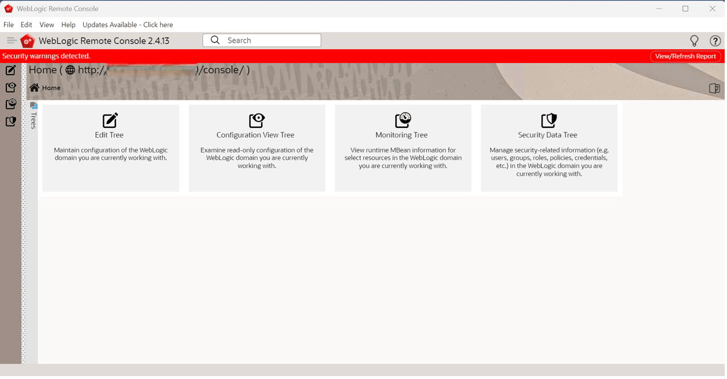Toggle the right-side panel icon
This screenshot has height=379, width=727.
(x=714, y=88)
